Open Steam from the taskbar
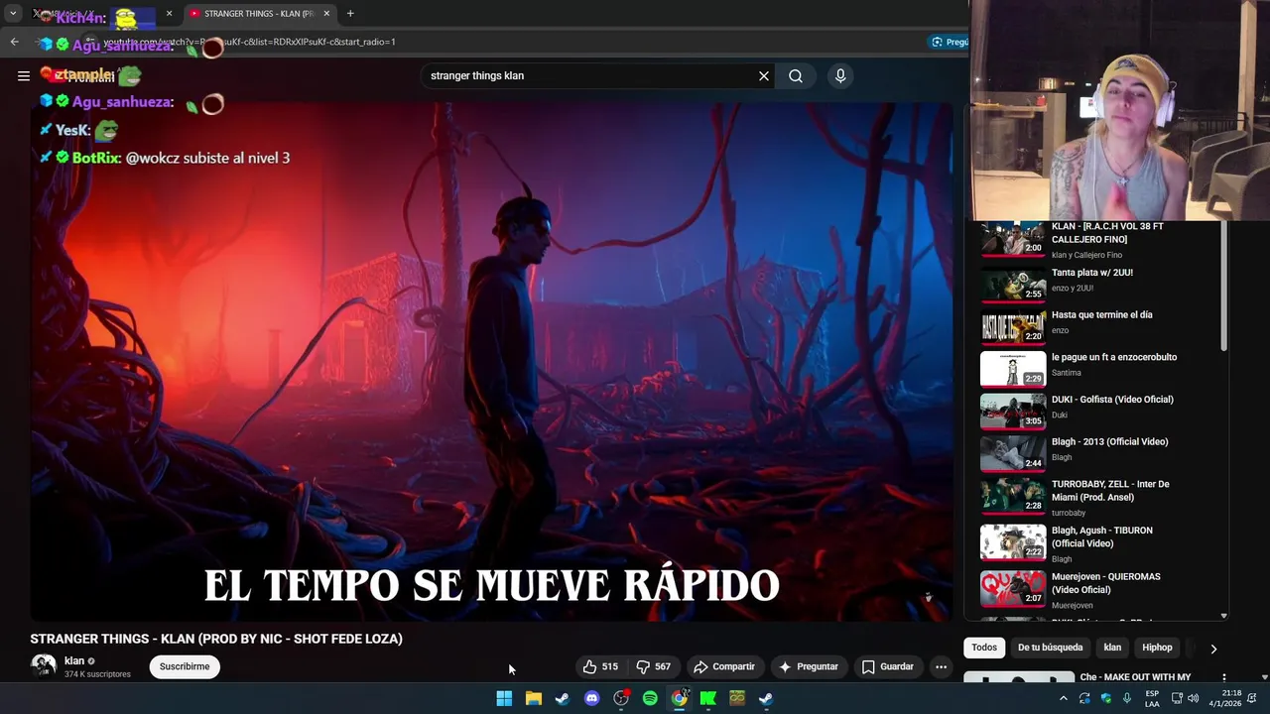Viewport: 1270px width, 714px height. click(563, 698)
